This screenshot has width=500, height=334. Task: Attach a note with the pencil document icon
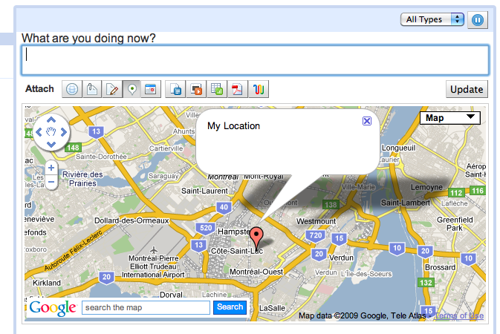(112, 89)
